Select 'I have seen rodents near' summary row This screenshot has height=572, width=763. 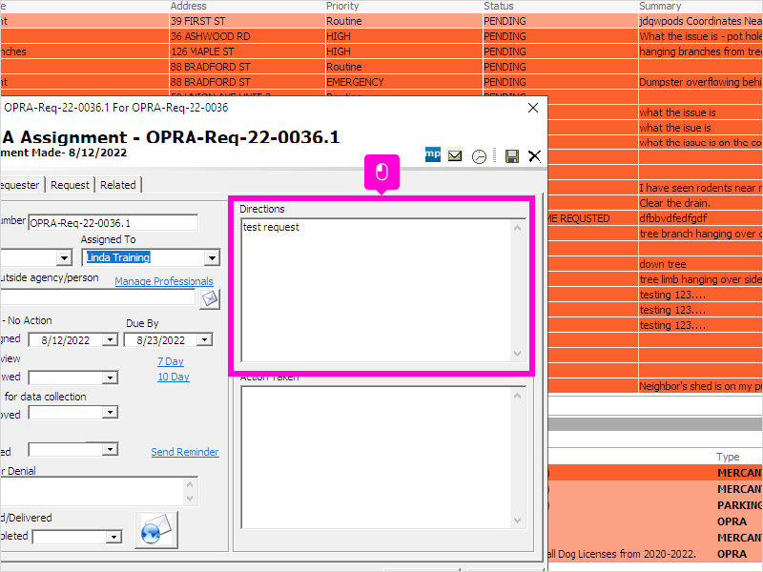[x=700, y=188]
